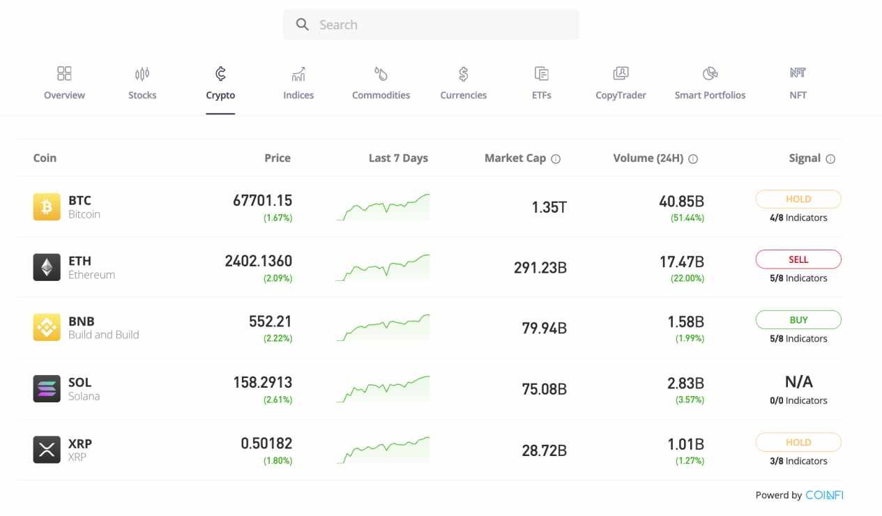Show the Signal info icon
Image resolution: width=882 pixels, height=516 pixels.
(830, 159)
